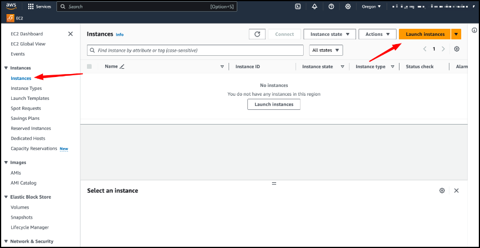Open Savings Plans page
This screenshot has height=248, width=480.
pos(25,118)
